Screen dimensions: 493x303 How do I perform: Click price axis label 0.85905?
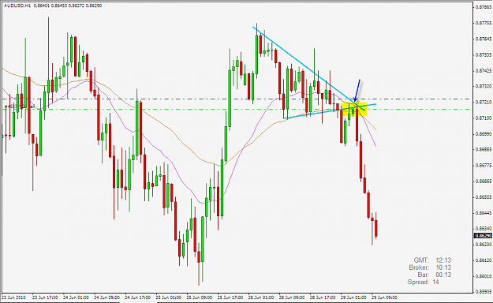[484, 292]
